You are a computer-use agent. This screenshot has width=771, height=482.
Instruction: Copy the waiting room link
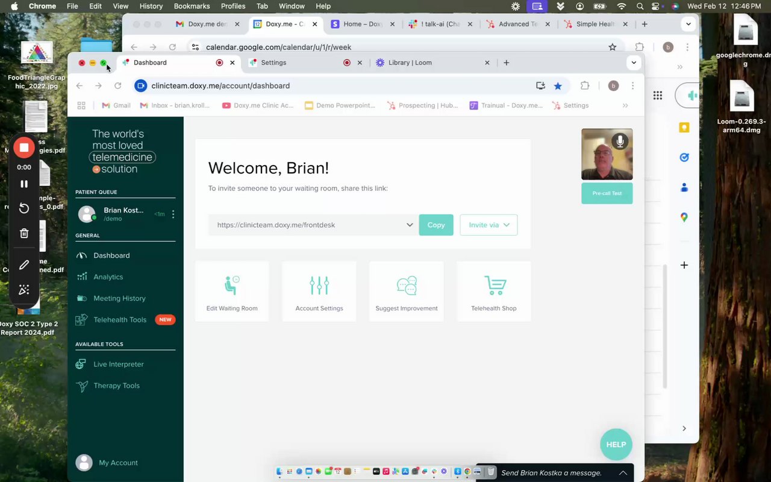(436, 225)
